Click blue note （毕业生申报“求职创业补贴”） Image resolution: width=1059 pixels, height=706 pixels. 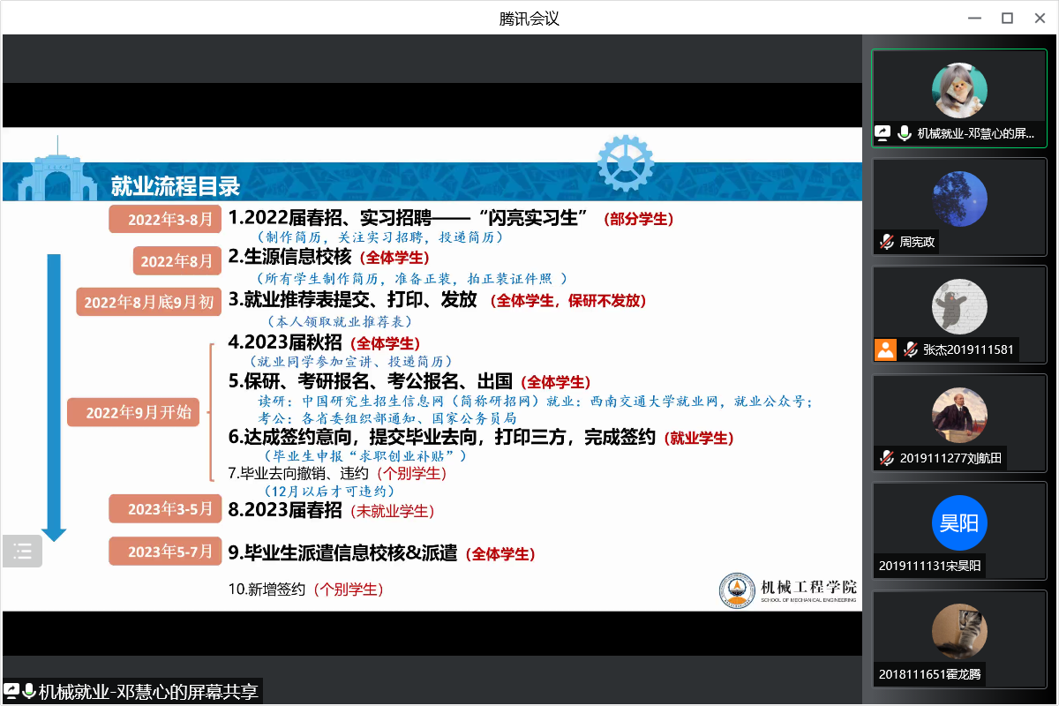point(364,455)
